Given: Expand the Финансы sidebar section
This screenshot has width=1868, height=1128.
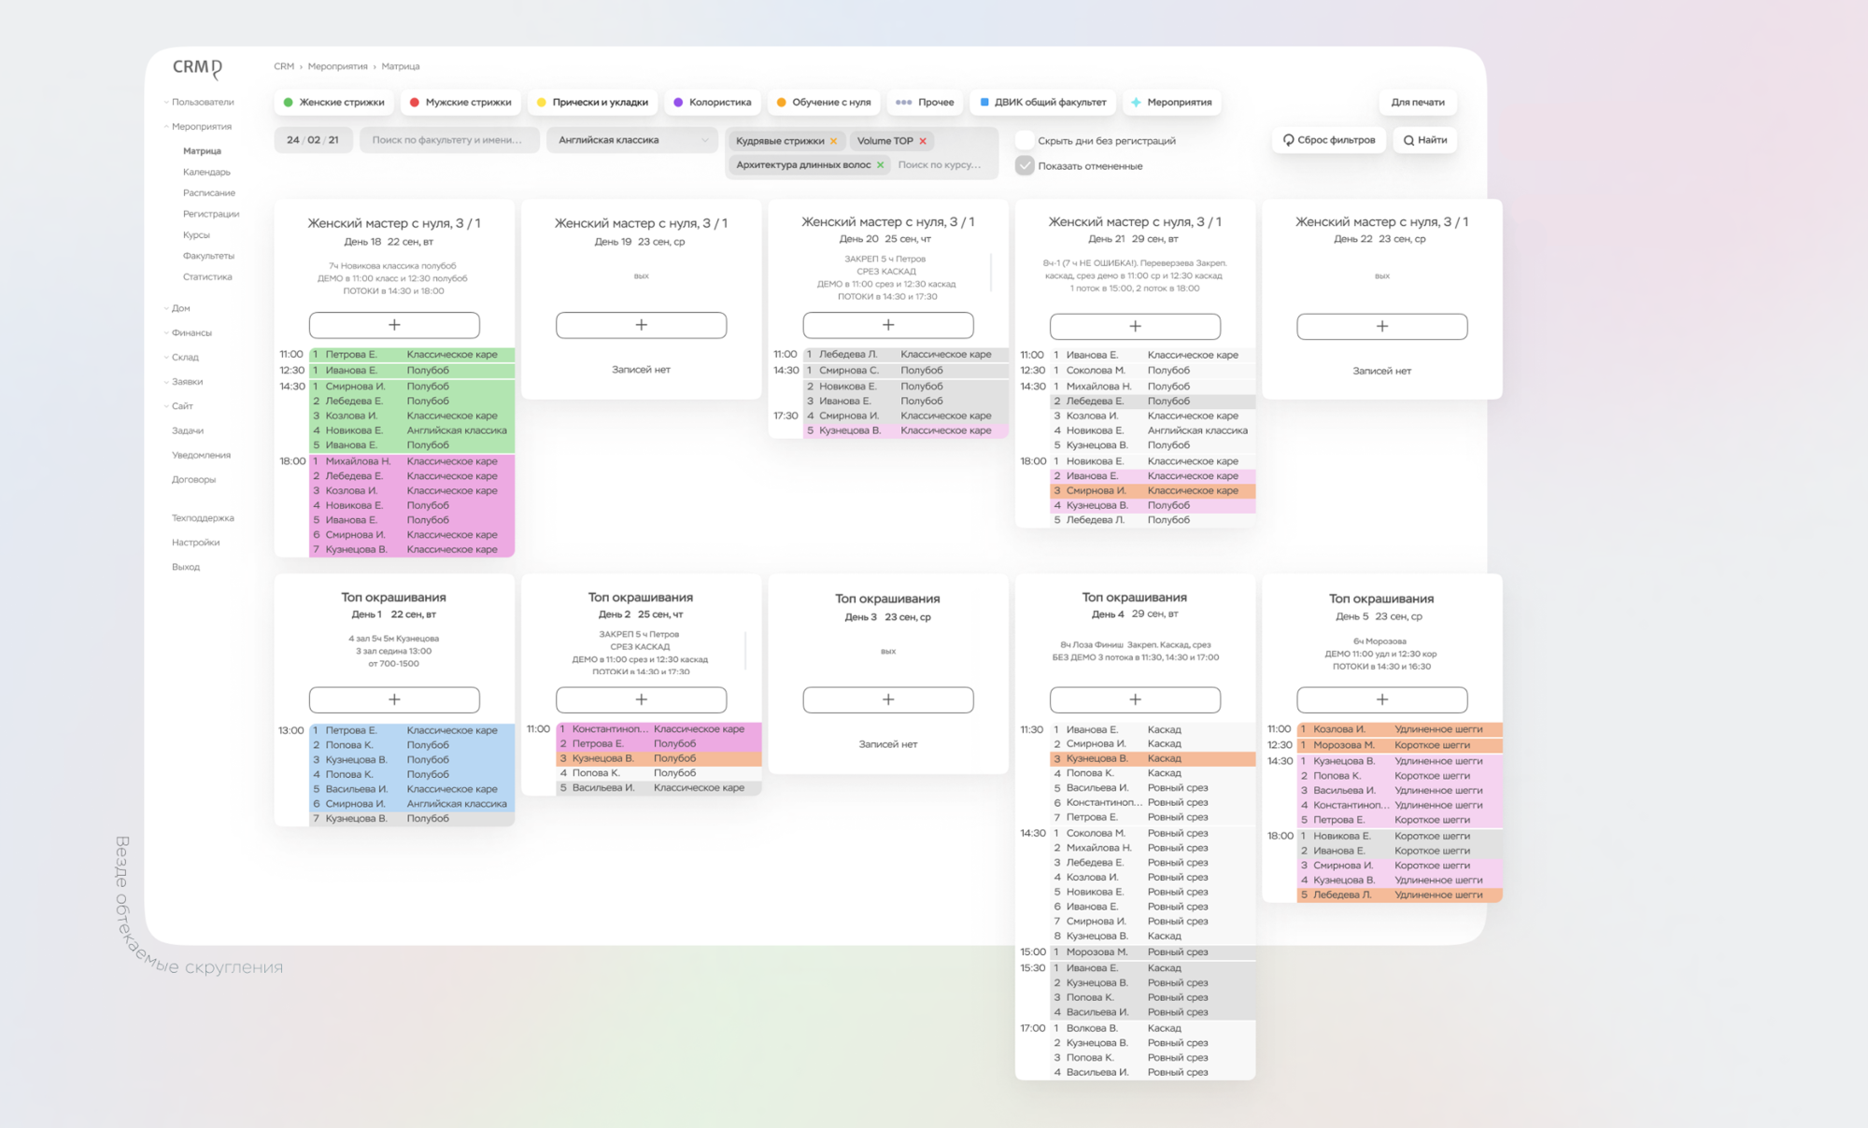Looking at the screenshot, I should click(x=191, y=332).
